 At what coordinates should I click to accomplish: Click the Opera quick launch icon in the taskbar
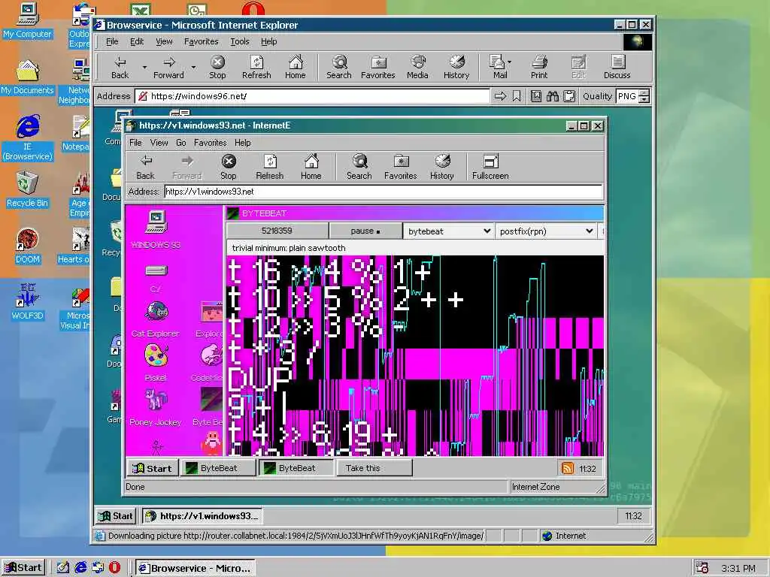click(x=114, y=567)
